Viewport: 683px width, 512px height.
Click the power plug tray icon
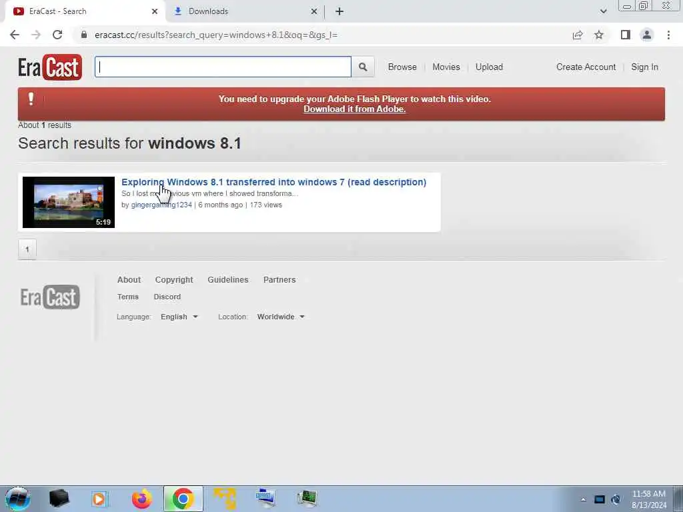tap(616, 500)
